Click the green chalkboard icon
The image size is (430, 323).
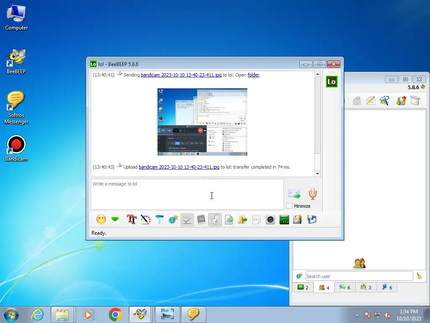tap(284, 220)
